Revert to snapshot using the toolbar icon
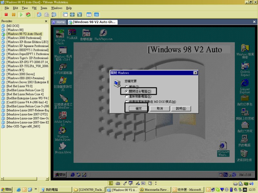Image resolution: width=258 pixels, height=193 pixels. coord(46,14)
